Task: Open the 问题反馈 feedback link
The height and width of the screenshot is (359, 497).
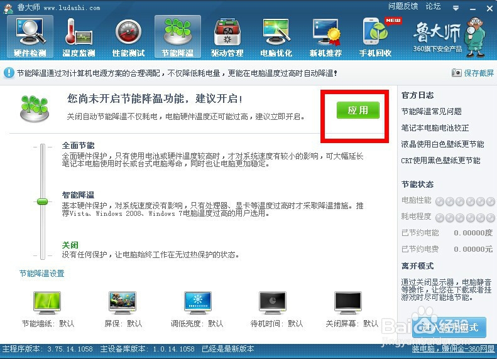Action: click(x=403, y=6)
